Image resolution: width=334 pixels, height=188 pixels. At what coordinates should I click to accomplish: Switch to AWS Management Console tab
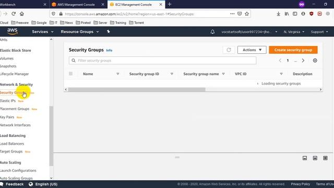point(76,4)
